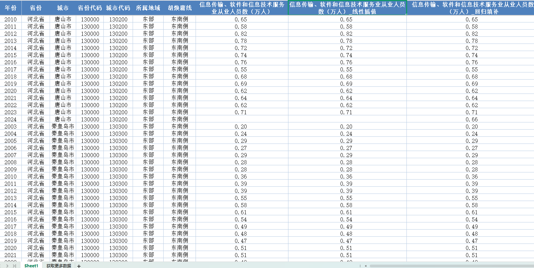534x268 pixels.
Task: Click the next sheet navigation arrow
Action: (7, 266)
